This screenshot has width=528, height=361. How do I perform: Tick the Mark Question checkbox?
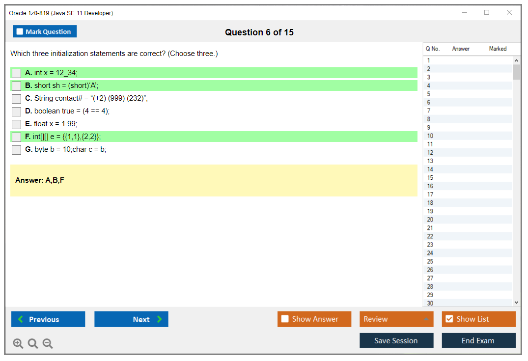(x=20, y=32)
